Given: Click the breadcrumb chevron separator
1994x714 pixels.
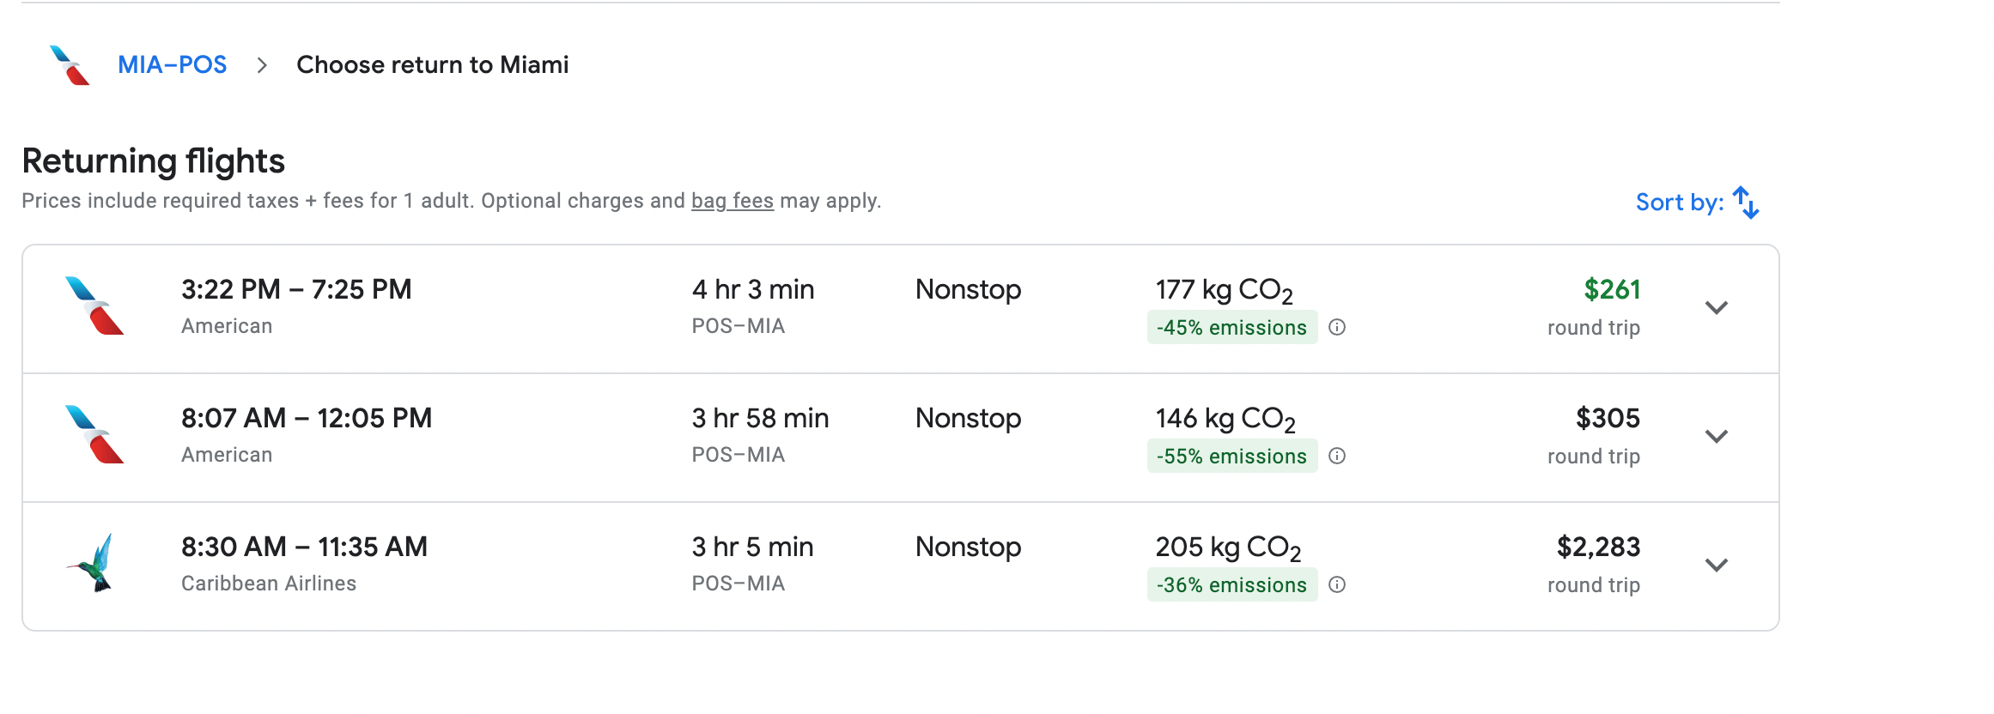Looking at the screenshot, I should point(262,65).
